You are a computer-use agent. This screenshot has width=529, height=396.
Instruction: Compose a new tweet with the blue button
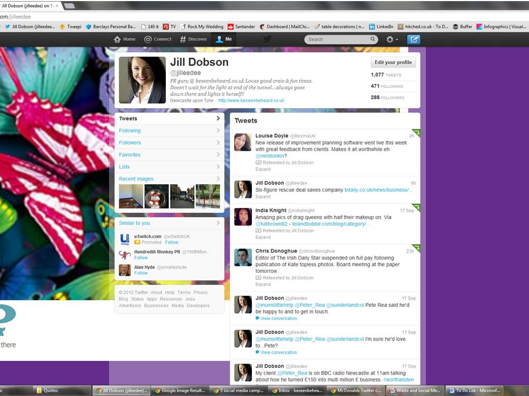414,40
